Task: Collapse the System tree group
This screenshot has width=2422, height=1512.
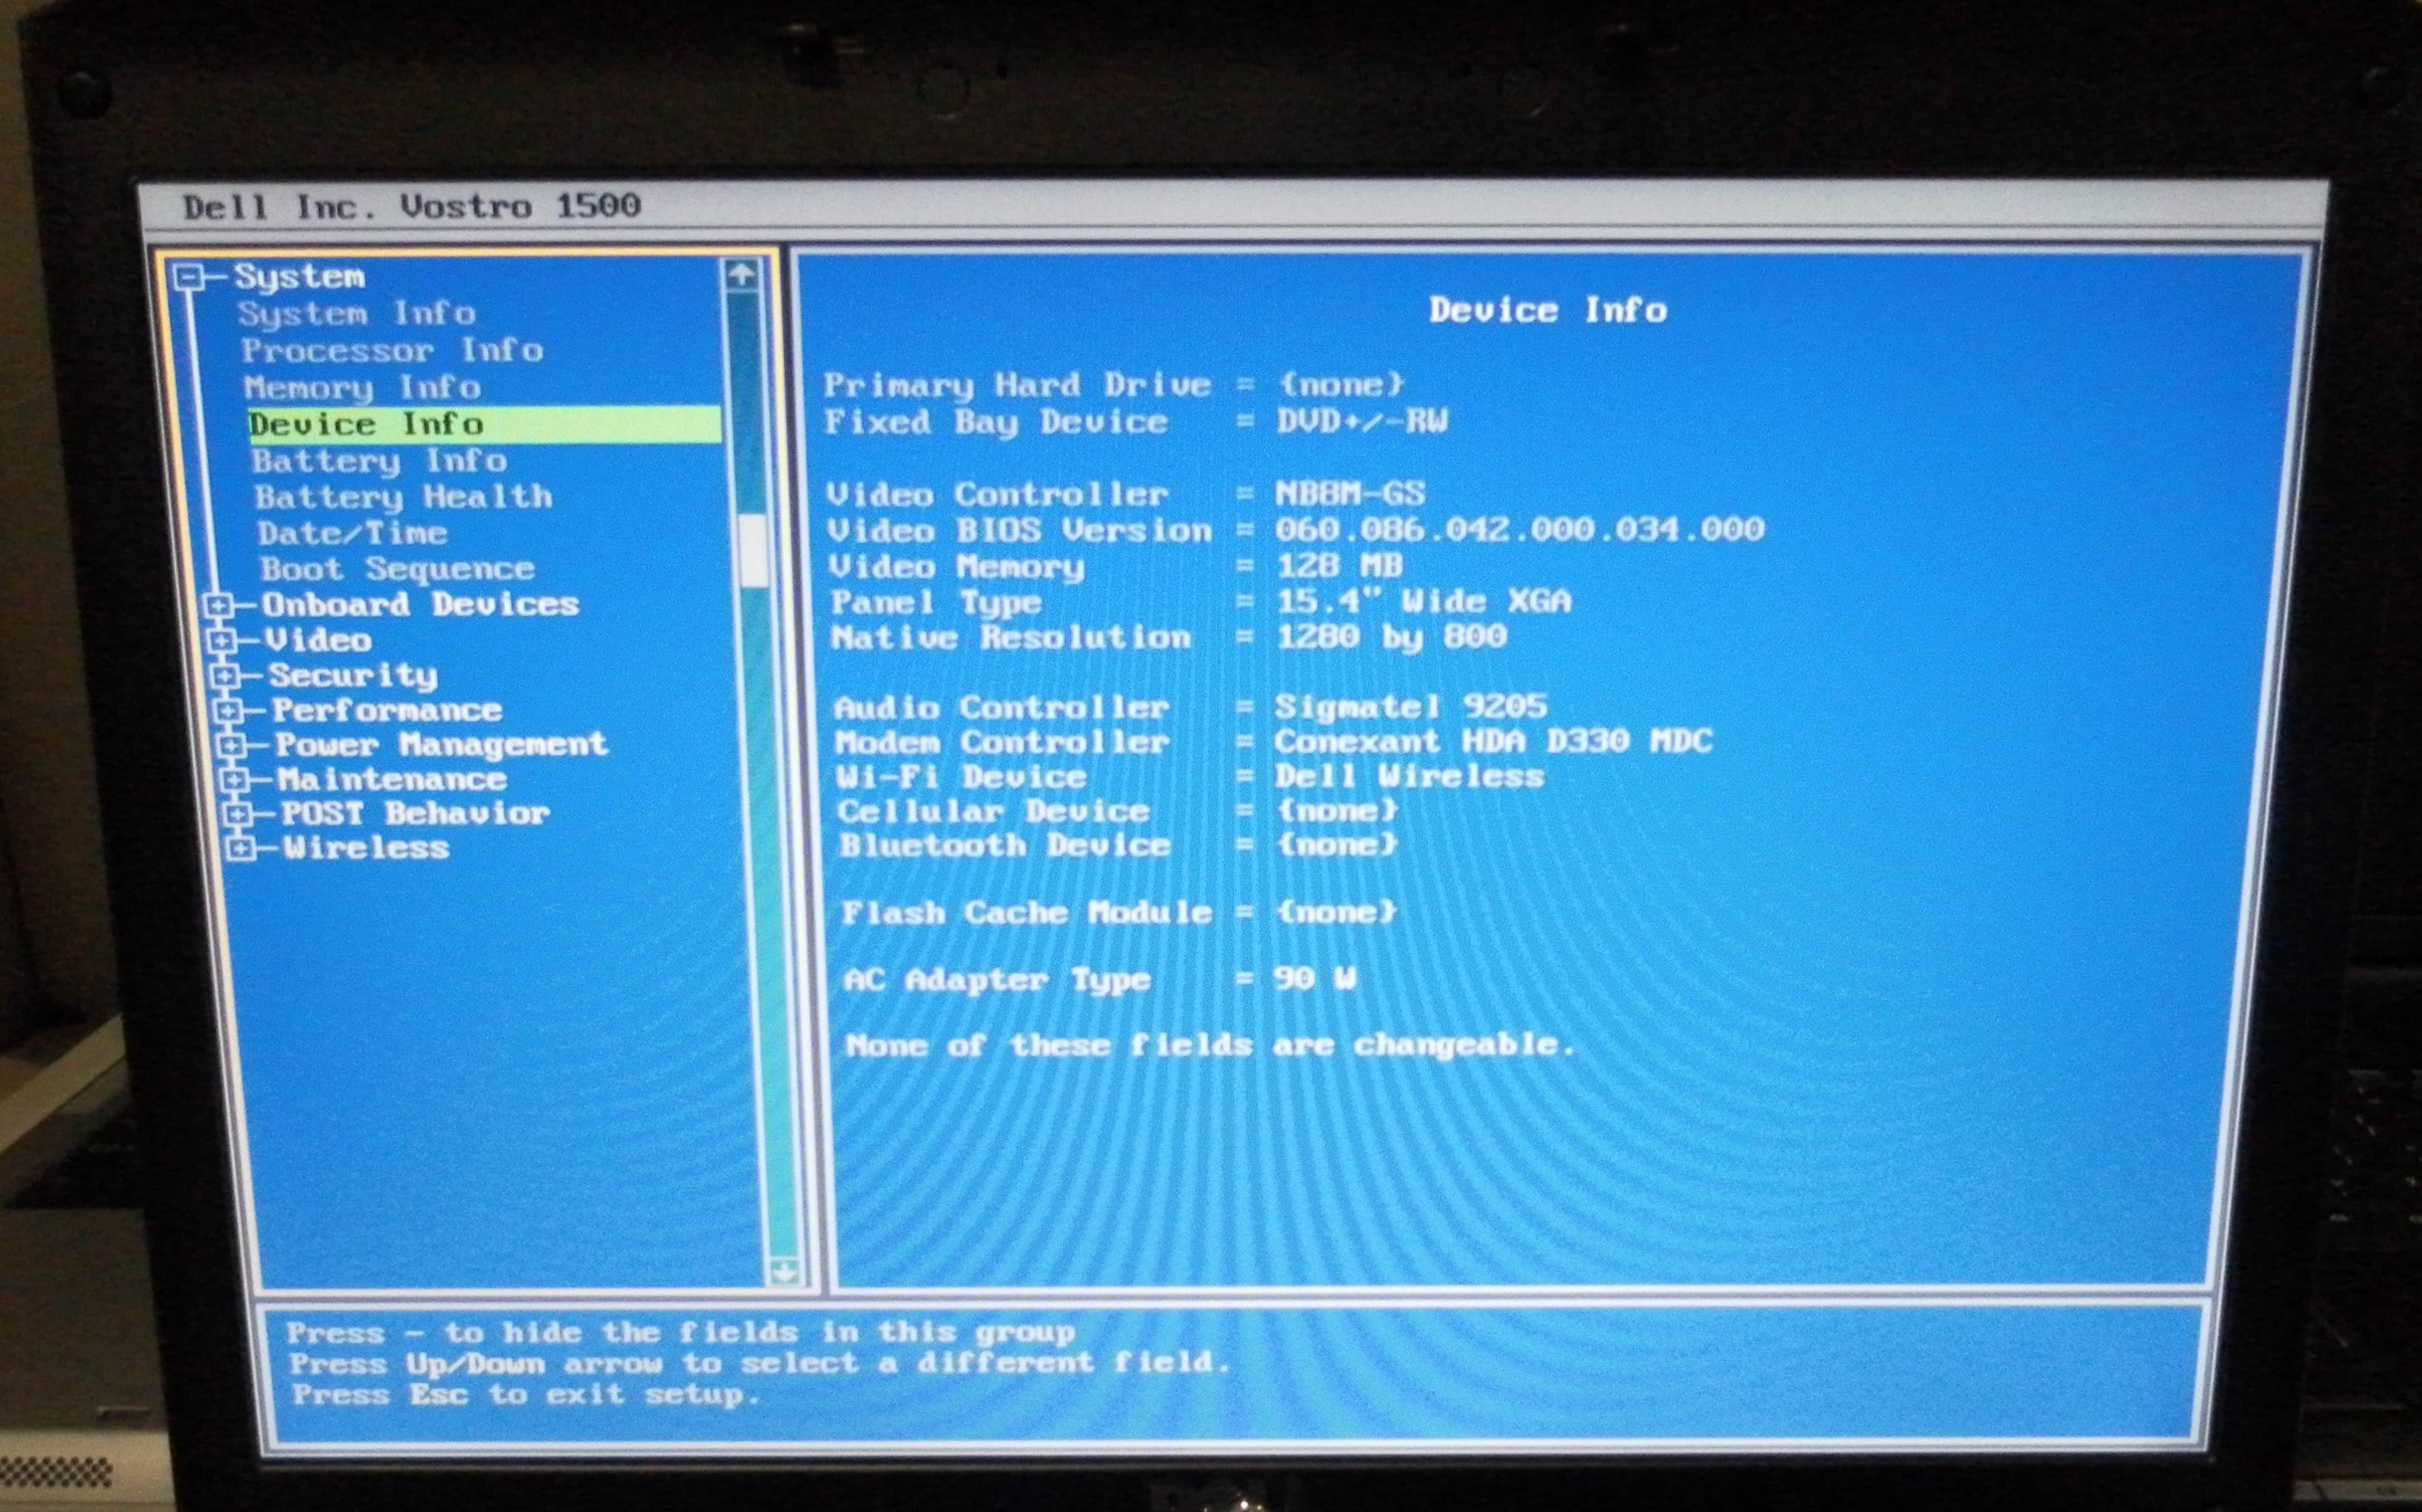Action: coord(188,277)
